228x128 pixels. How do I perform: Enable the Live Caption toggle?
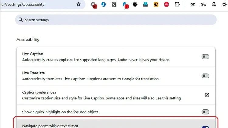click(205, 57)
